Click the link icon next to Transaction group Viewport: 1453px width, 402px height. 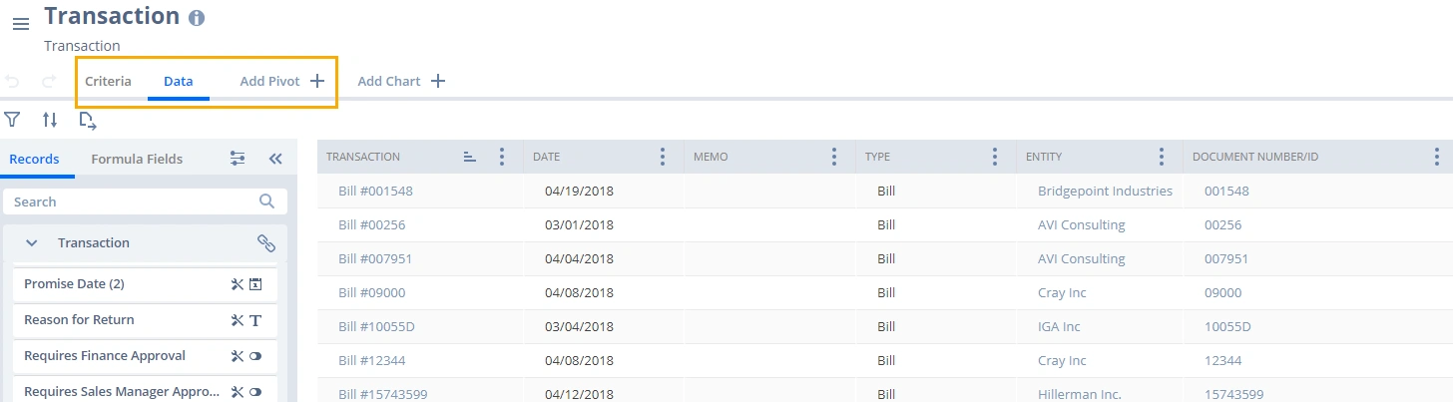(x=266, y=243)
